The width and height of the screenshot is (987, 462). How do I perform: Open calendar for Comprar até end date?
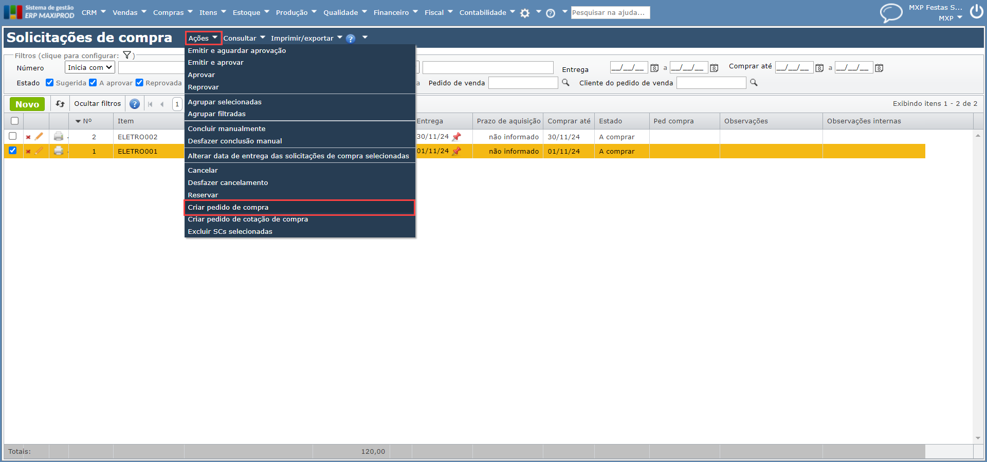tap(879, 68)
